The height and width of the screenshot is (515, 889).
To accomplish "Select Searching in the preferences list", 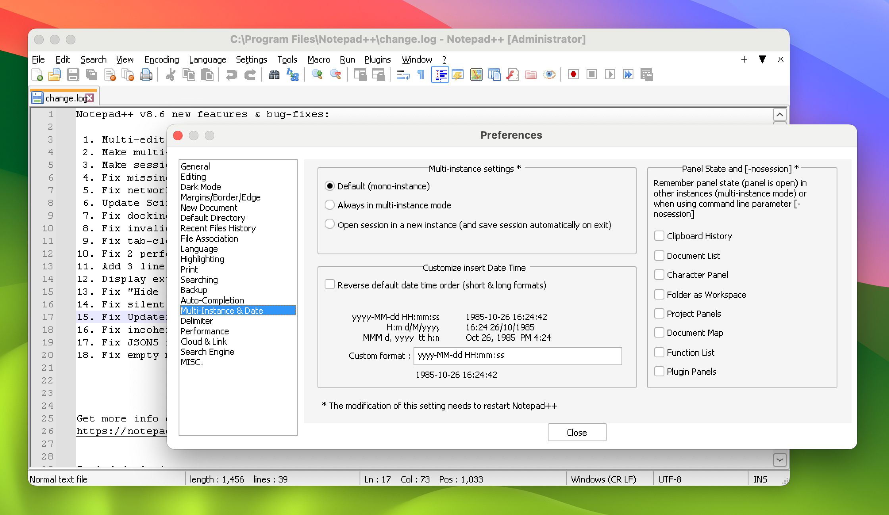I will coord(199,280).
